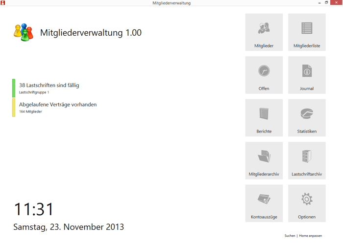
Task: Click the colorful Mitgliederverwaltung logo
Action: coord(23,32)
